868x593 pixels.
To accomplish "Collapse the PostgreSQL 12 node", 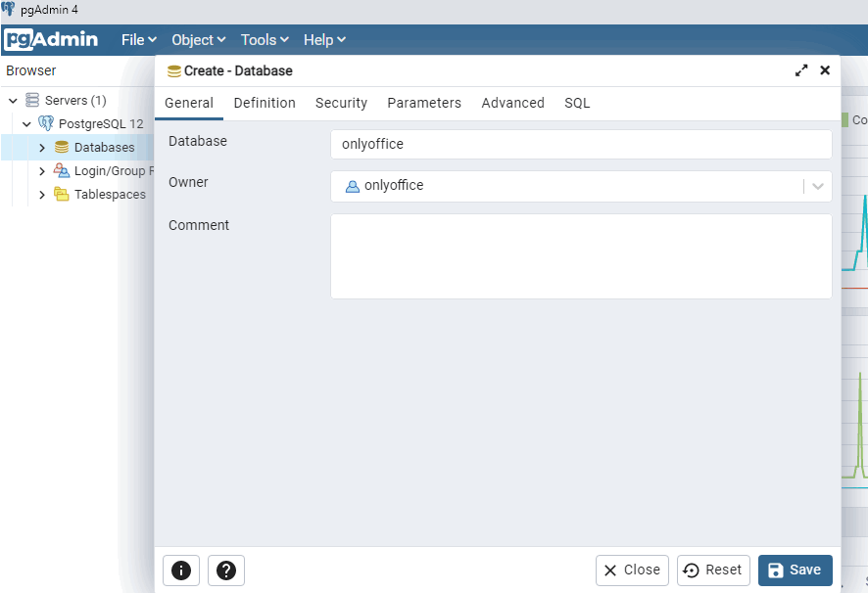I will coord(26,124).
